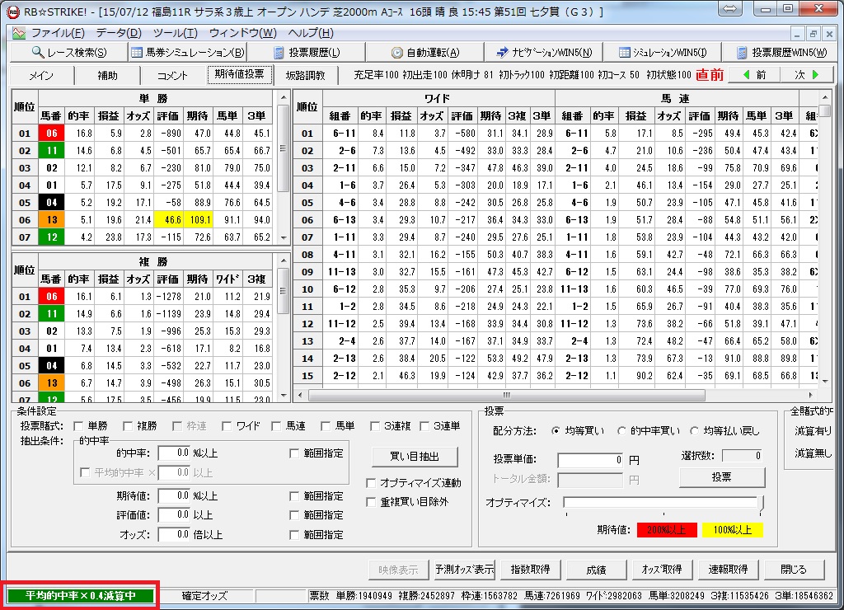Click the yellow 100%以上 color swatch
The width and height of the screenshot is (844, 610).
(732, 530)
